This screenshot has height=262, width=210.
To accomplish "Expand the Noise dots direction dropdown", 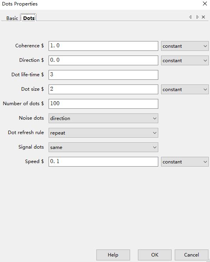I will coord(103,118).
